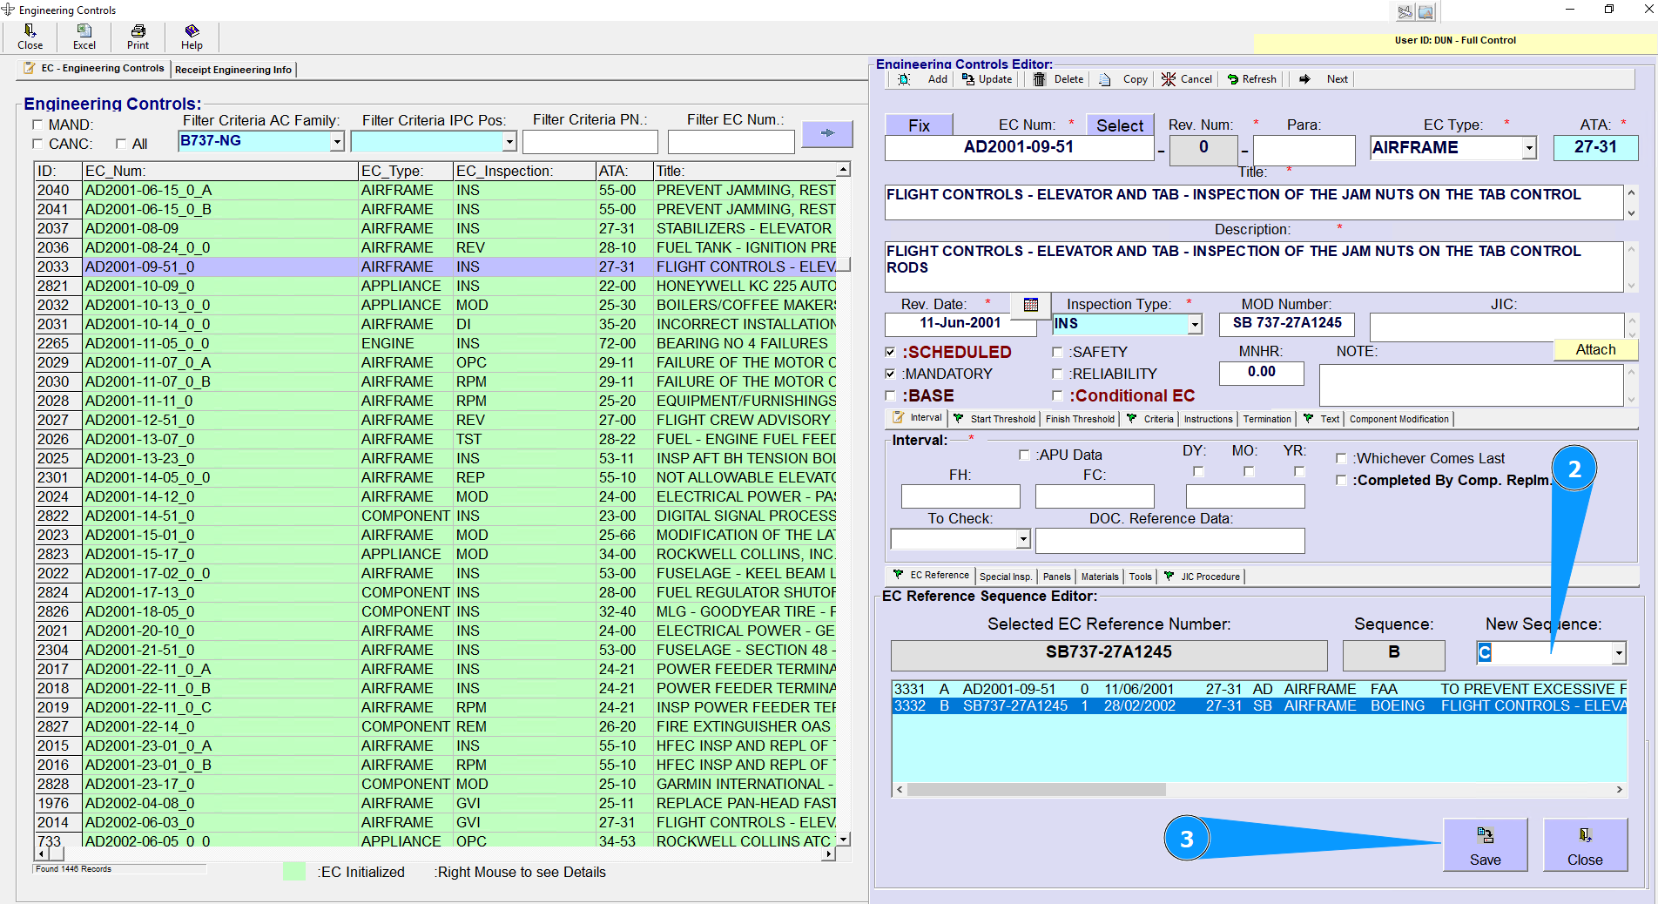Open the New Sequence dropdown
This screenshot has width=1658, height=904.
coord(1618,652)
